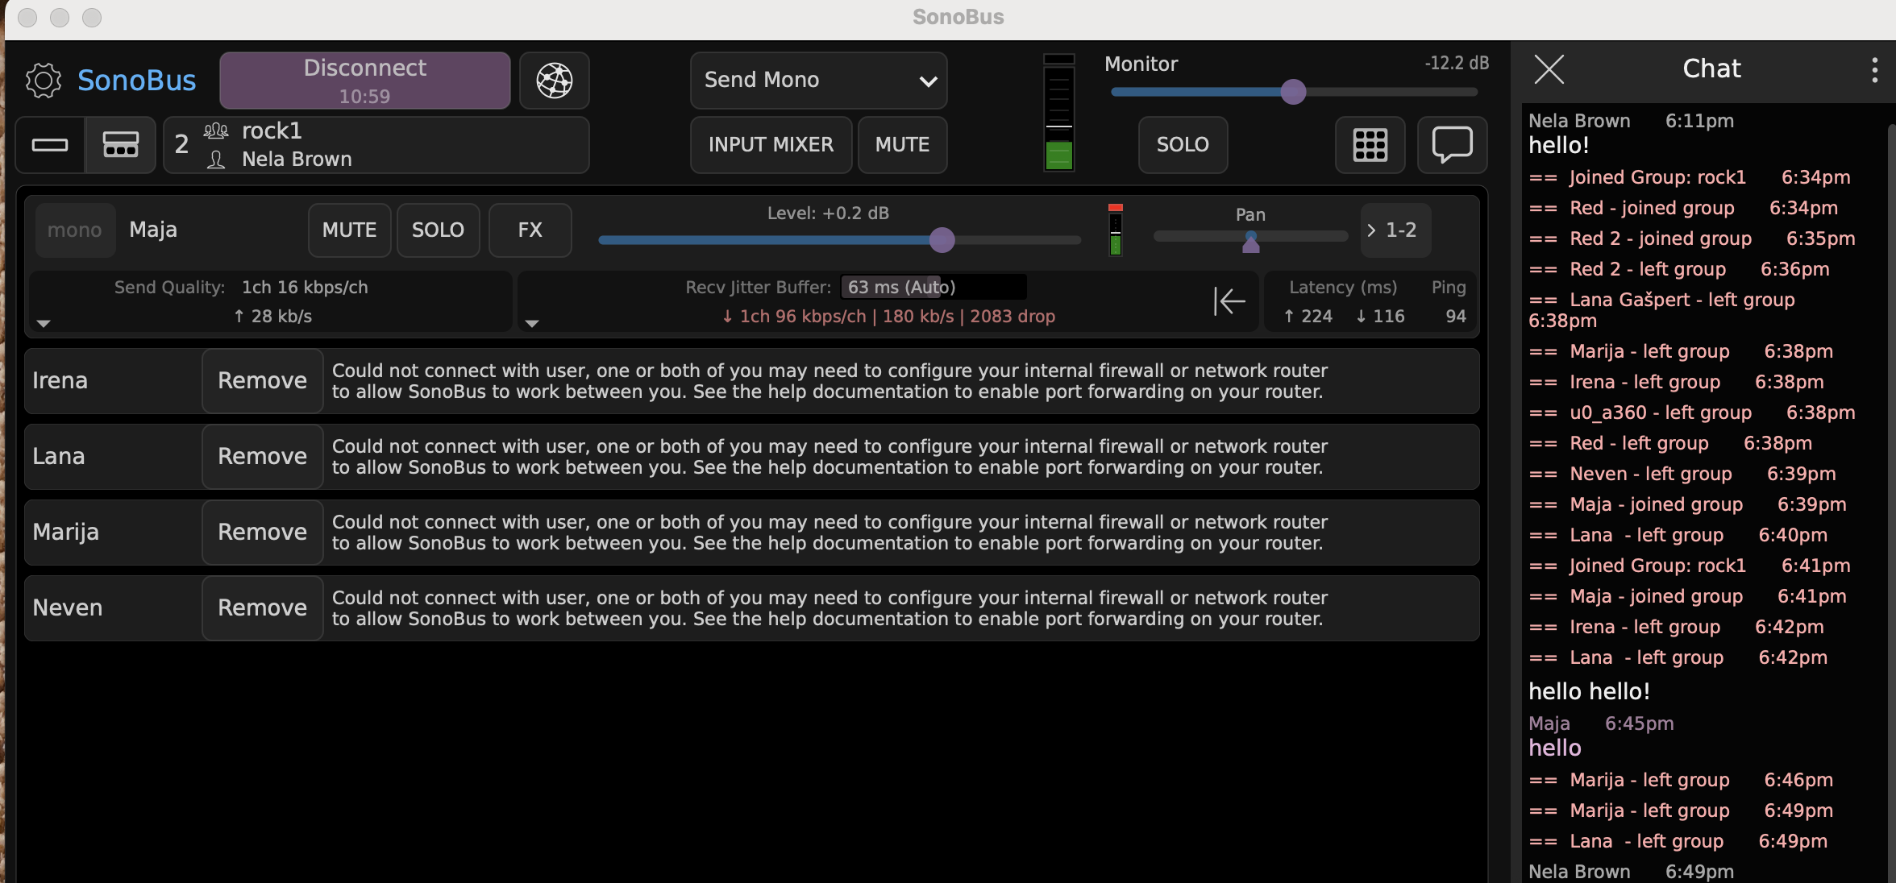Screen dimensions: 1896x883
Task: Switch to full detailed peer view layout
Action: click(x=120, y=145)
